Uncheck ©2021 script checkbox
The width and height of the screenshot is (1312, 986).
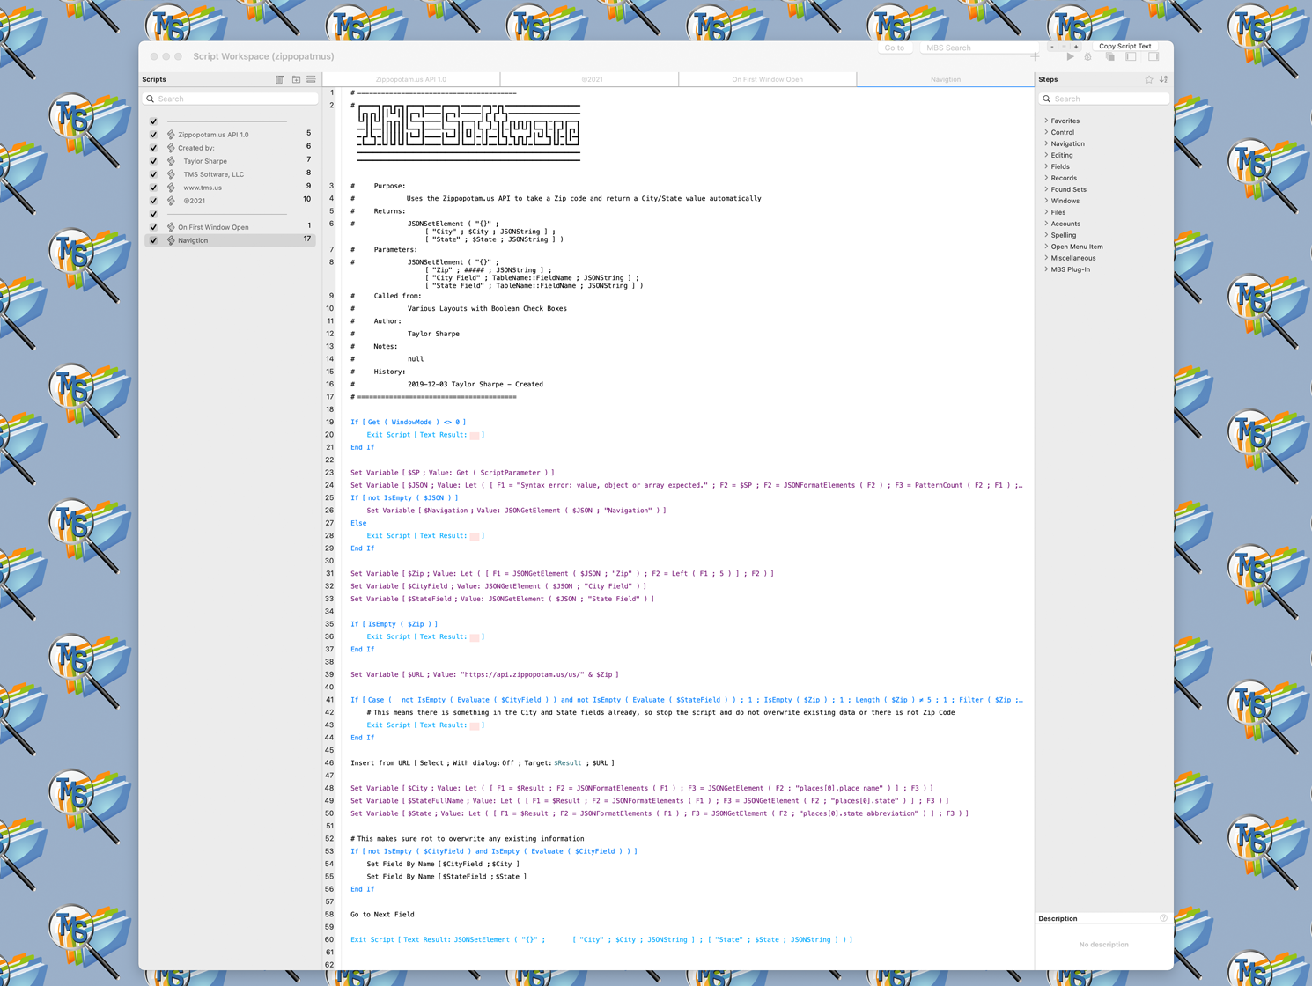[153, 201]
